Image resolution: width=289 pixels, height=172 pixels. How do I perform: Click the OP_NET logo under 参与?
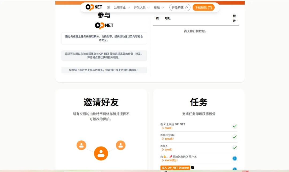pos(104,25)
